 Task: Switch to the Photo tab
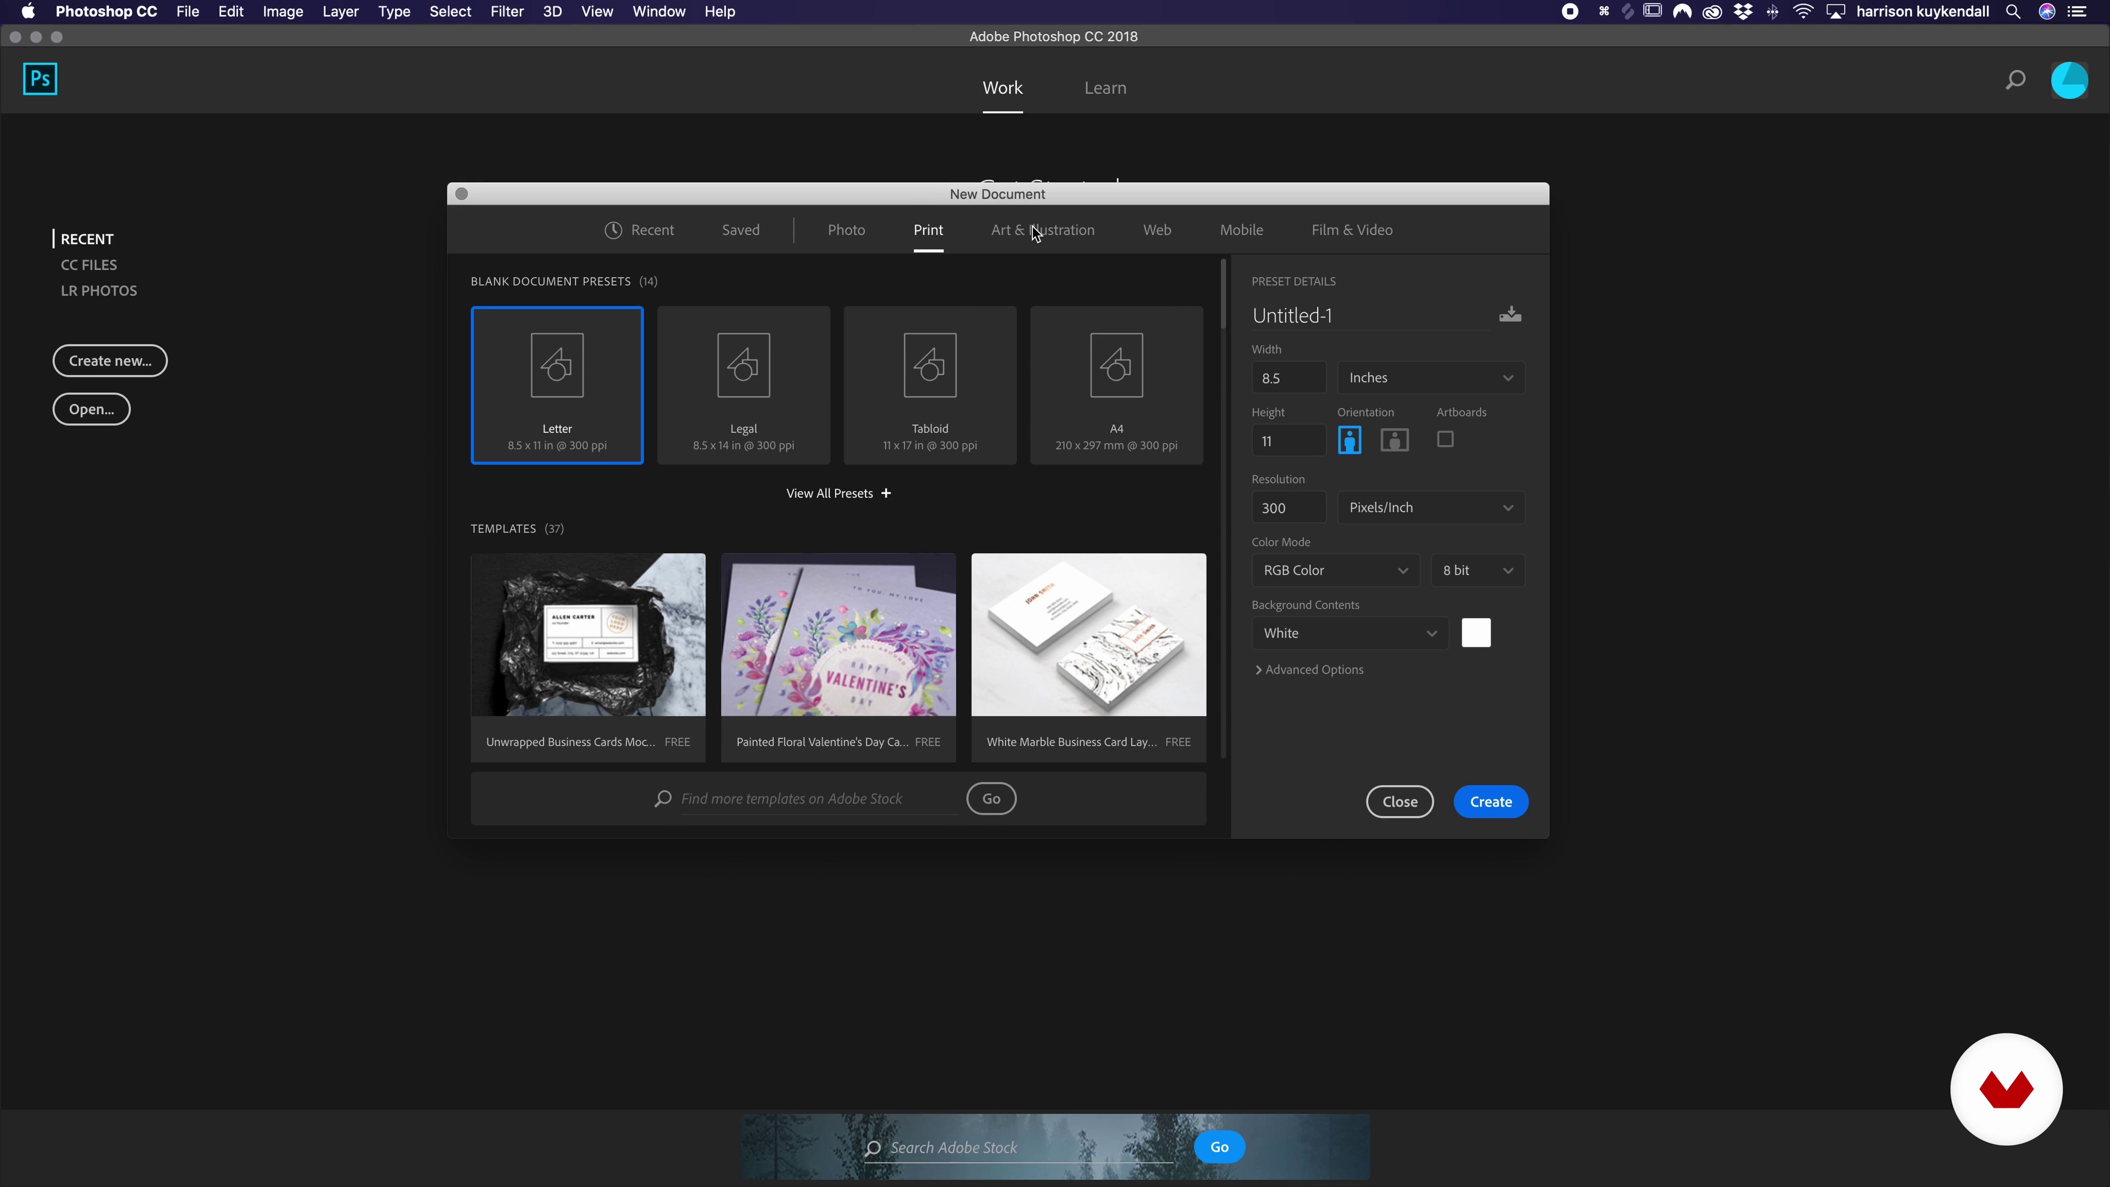click(846, 230)
